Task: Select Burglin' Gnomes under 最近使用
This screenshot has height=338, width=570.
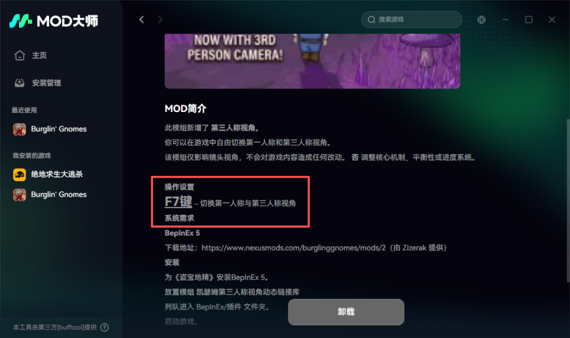Action: click(x=50, y=129)
